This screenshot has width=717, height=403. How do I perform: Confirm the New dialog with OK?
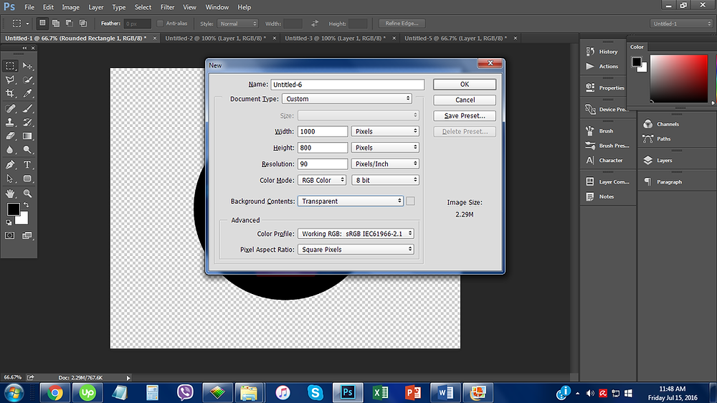(x=465, y=84)
